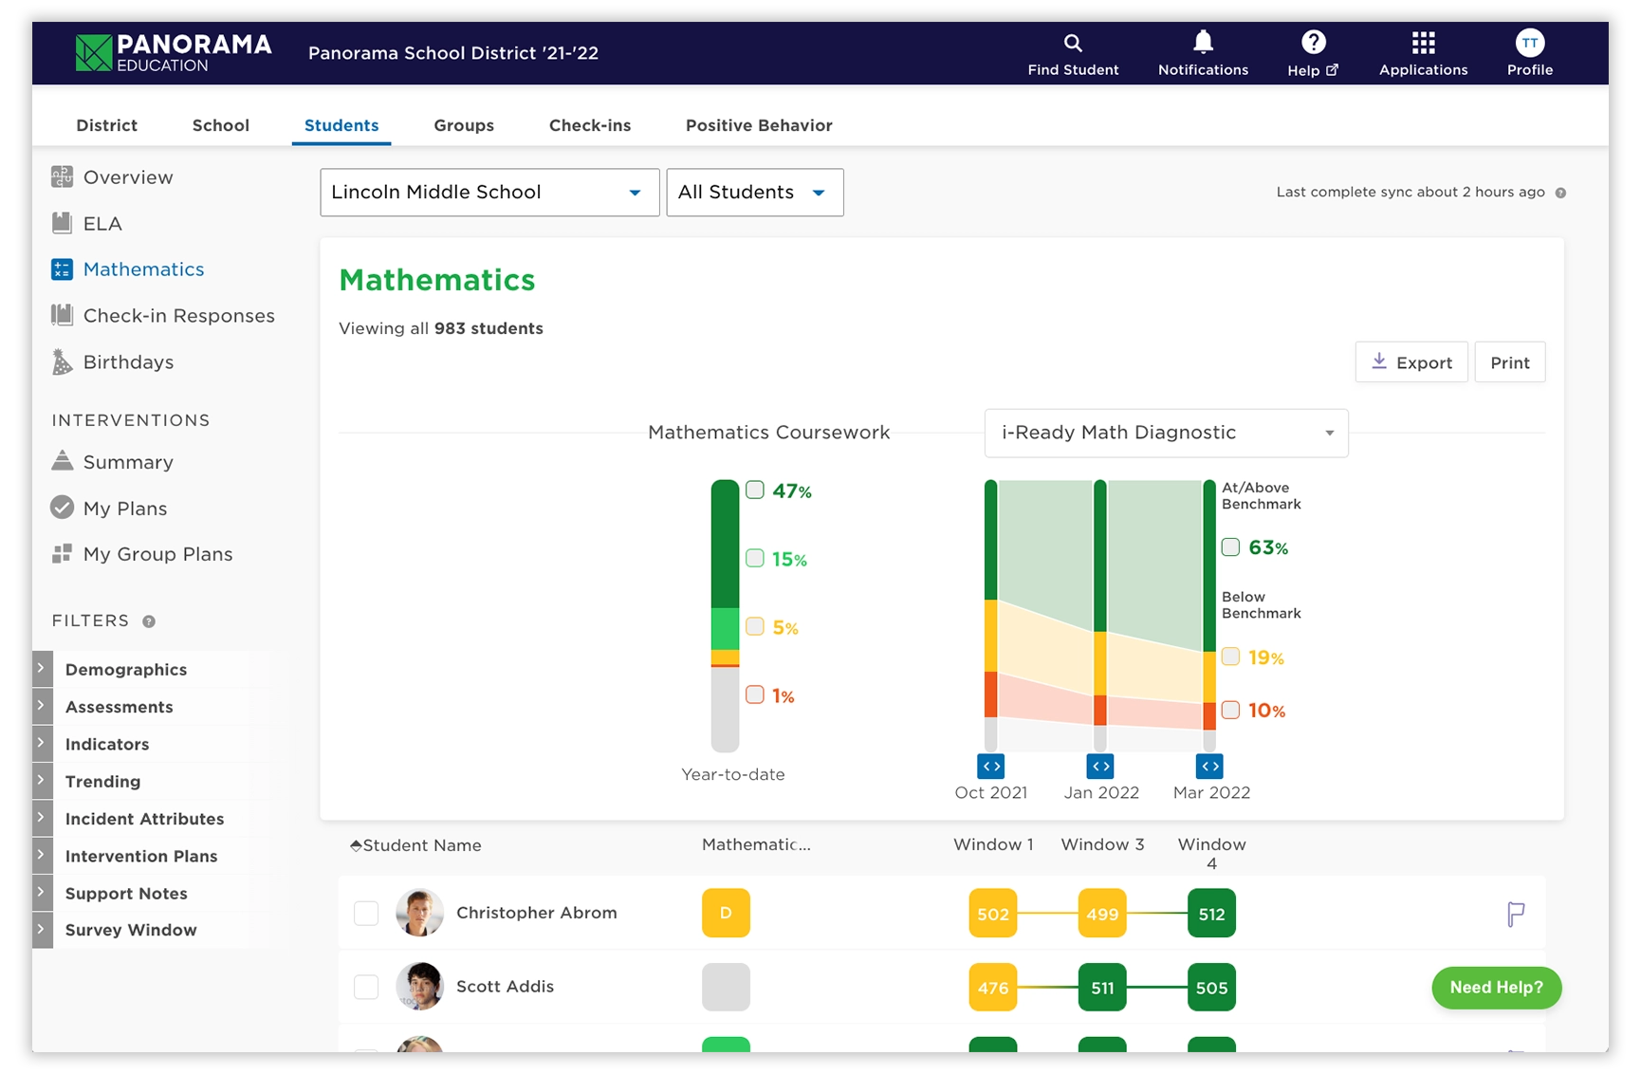Click the Panorama Education logo
This screenshot has height=1074, width=1641.
pos(174,53)
